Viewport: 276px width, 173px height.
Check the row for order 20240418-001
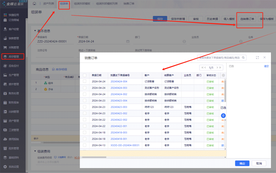pos(85,139)
